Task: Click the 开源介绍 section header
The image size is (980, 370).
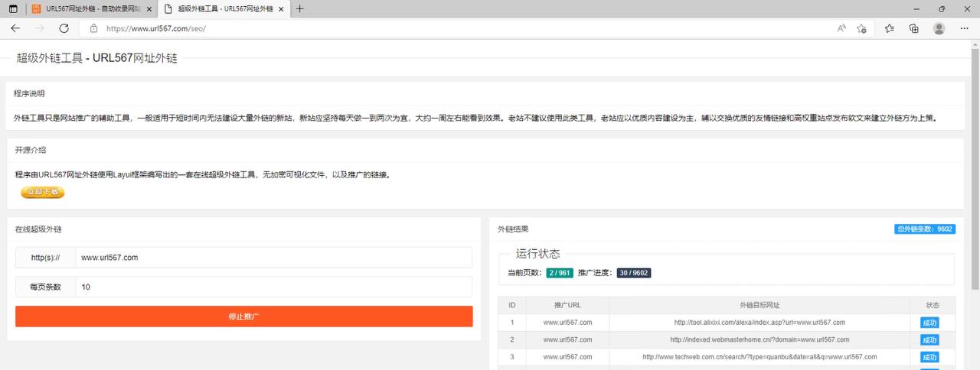Action: (x=29, y=150)
